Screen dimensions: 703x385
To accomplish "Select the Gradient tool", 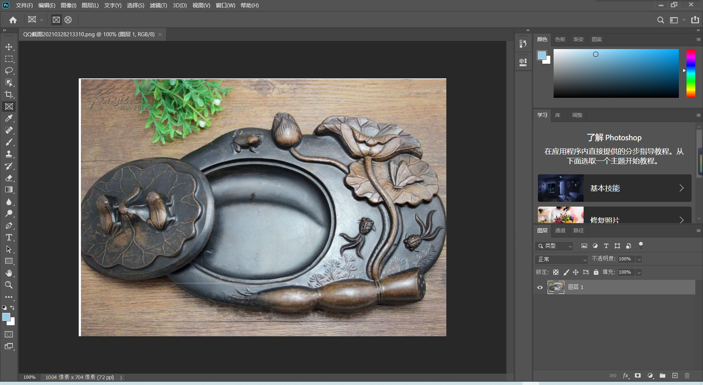I will (x=9, y=190).
